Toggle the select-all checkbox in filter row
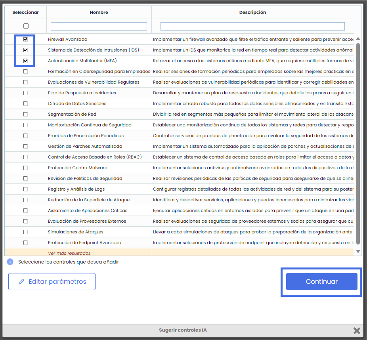The image size is (367, 340). 26,26
